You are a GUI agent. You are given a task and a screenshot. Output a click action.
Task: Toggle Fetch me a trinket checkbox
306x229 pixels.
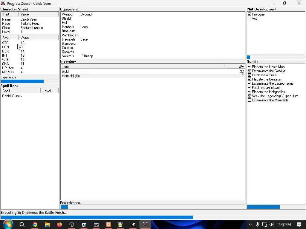249,75
